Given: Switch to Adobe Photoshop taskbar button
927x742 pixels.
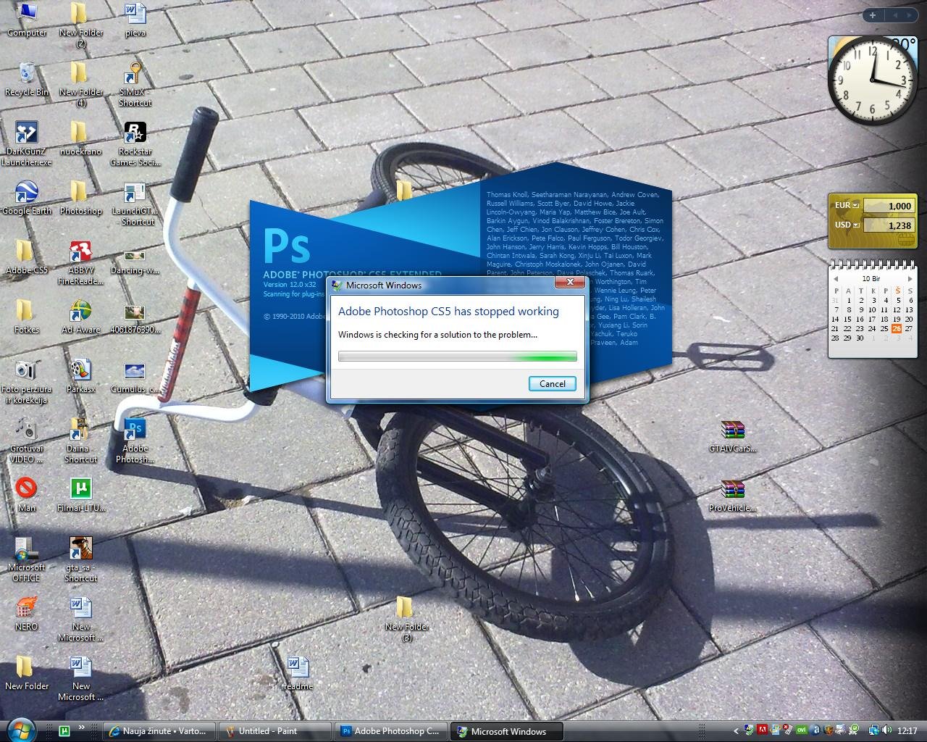Looking at the screenshot, I should click(x=391, y=731).
